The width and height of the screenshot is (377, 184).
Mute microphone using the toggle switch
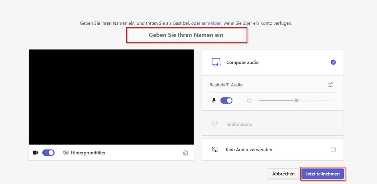226,100
